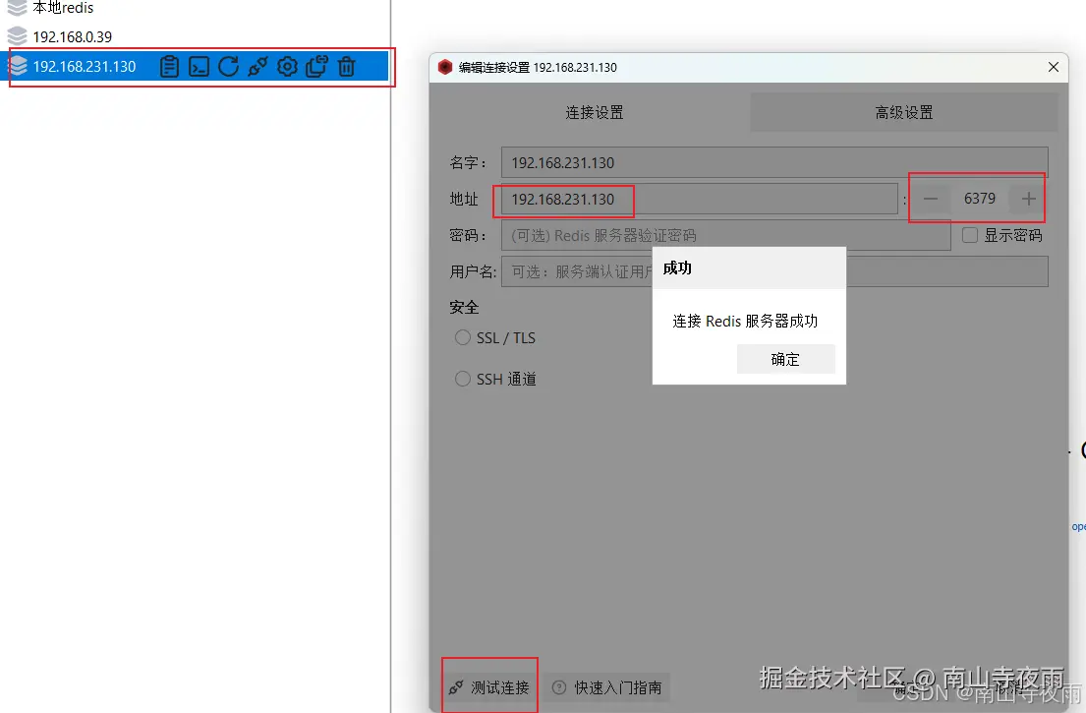Select the SSL / TLS radio button
The image size is (1086, 713).
click(x=462, y=337)
